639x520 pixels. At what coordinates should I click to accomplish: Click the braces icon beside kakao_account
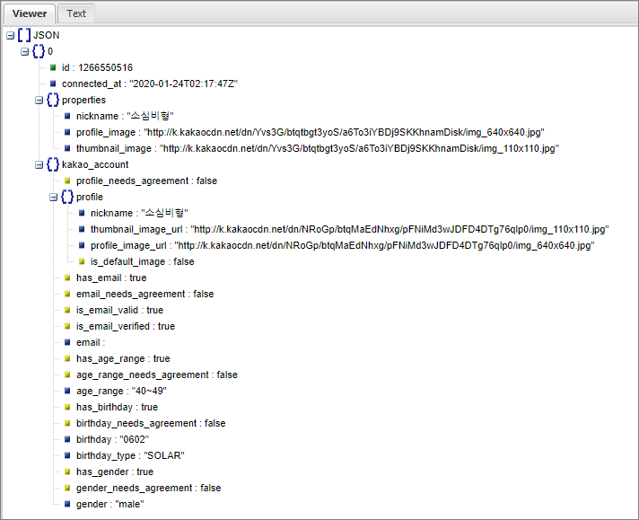(53, 164)
